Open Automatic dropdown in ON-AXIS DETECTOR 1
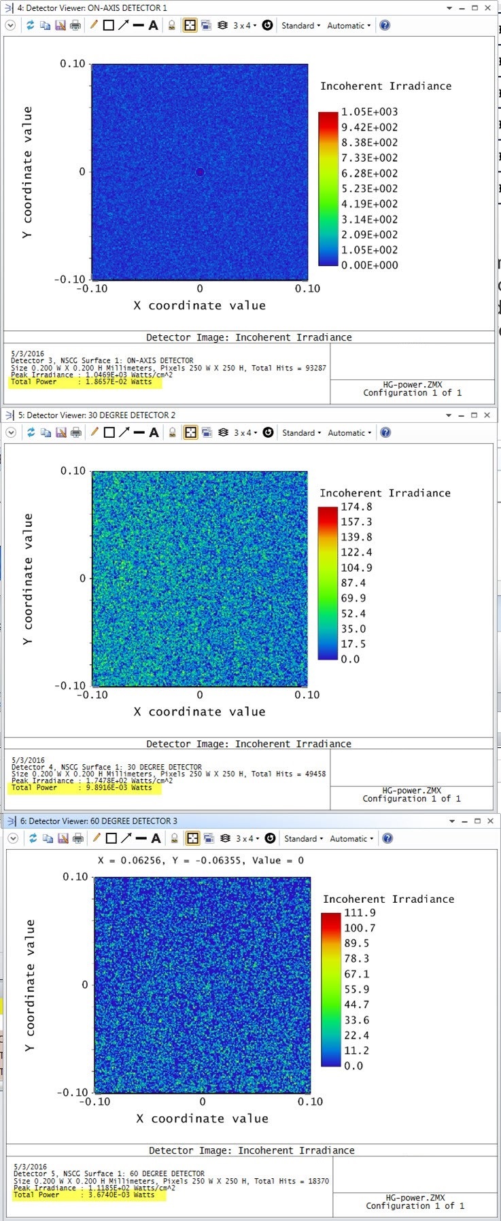The width and height of the screenshot is (501, 1221). 349,25
